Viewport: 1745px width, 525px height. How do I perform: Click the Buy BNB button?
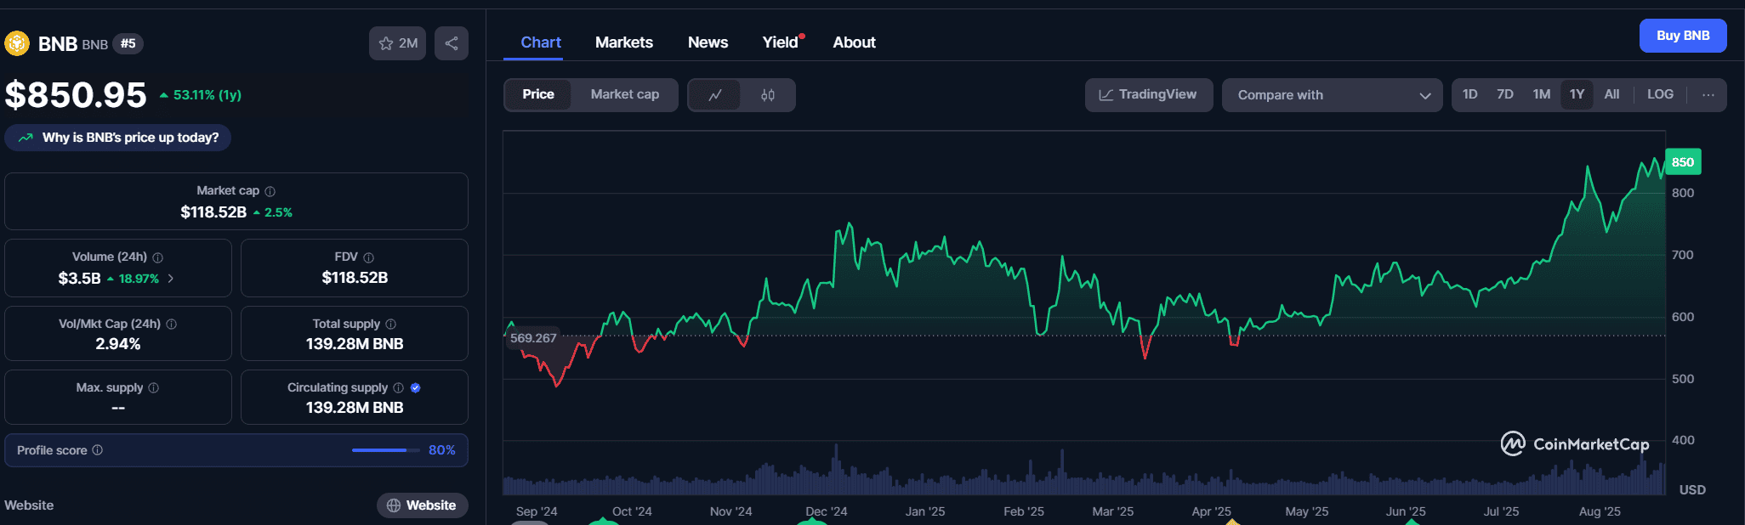(x=1682, y=36)
